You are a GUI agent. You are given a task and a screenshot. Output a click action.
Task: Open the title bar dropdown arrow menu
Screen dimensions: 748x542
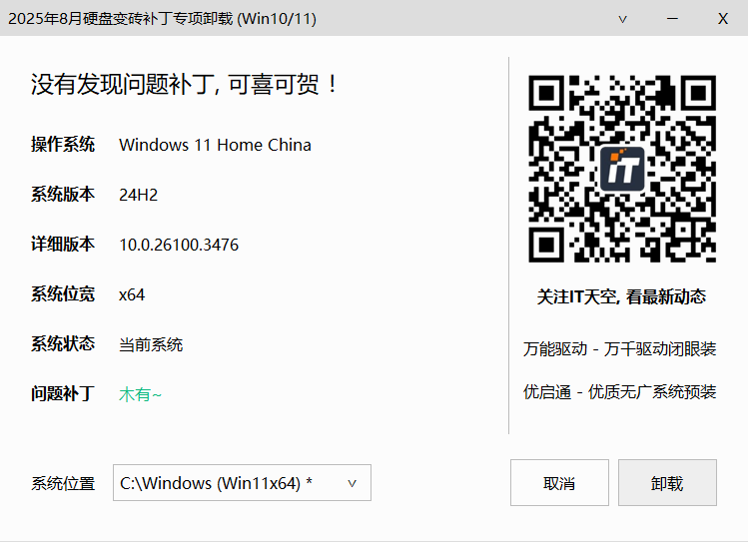(x=622, y=19)
